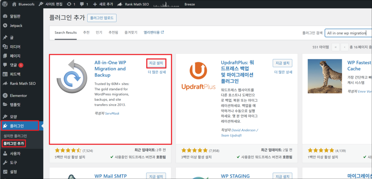Image resolution: width=372 pixels, height=179 pixels.
Task: Click 사이트 편집 in the admin bar
Action: [x=51, y=4]
